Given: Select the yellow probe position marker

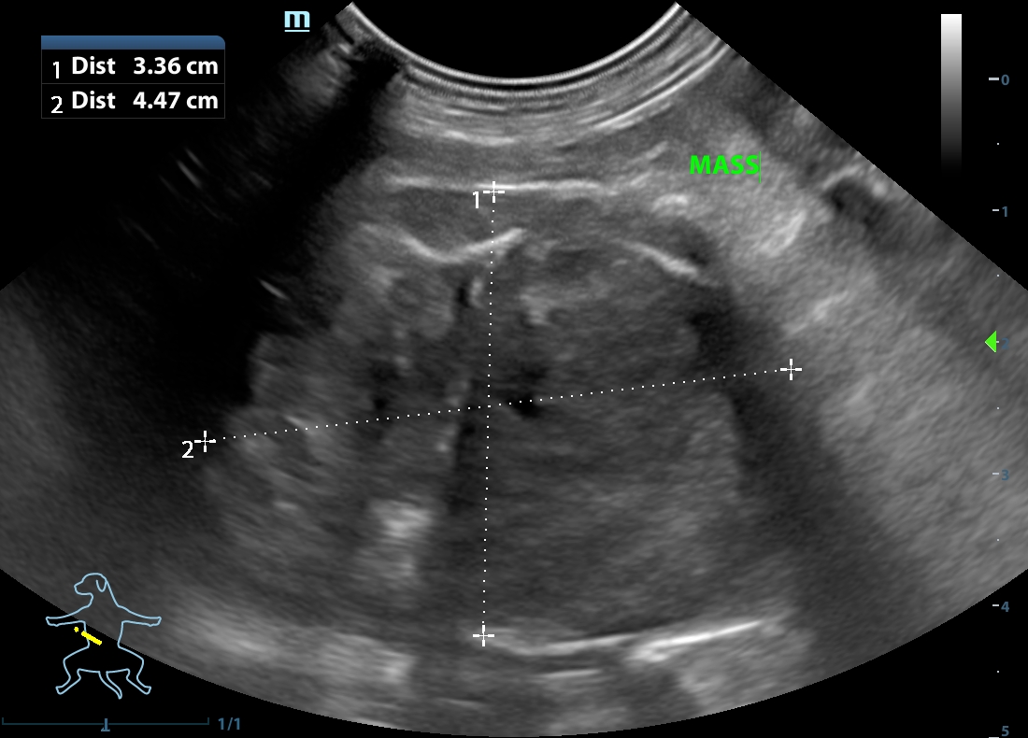Looking at the screenshot, I should 90,636.
